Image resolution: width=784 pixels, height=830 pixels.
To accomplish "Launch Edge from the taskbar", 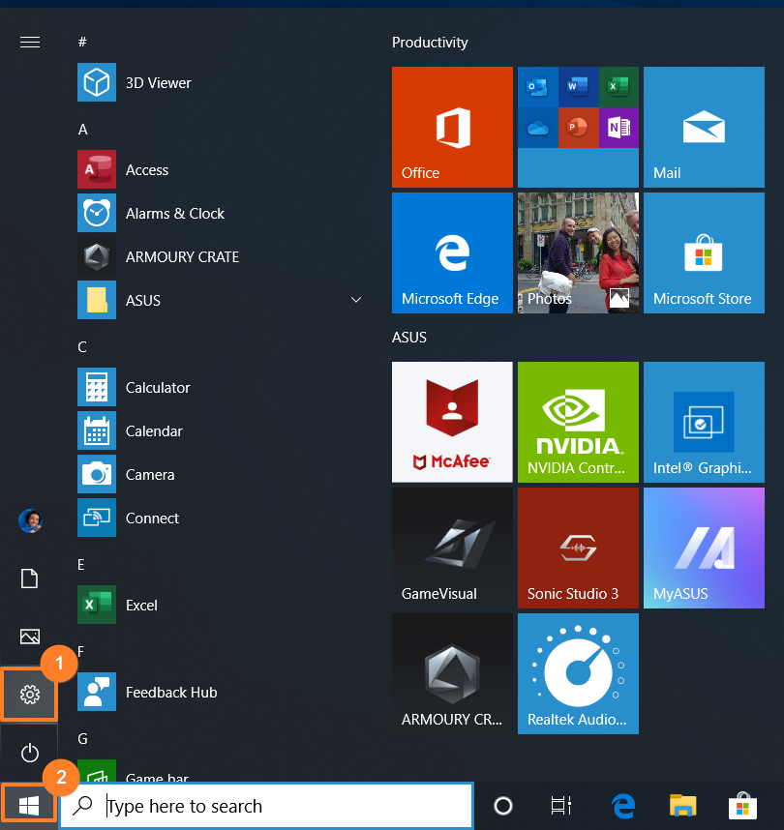I will pyautogui.click(x=623, y=806).
